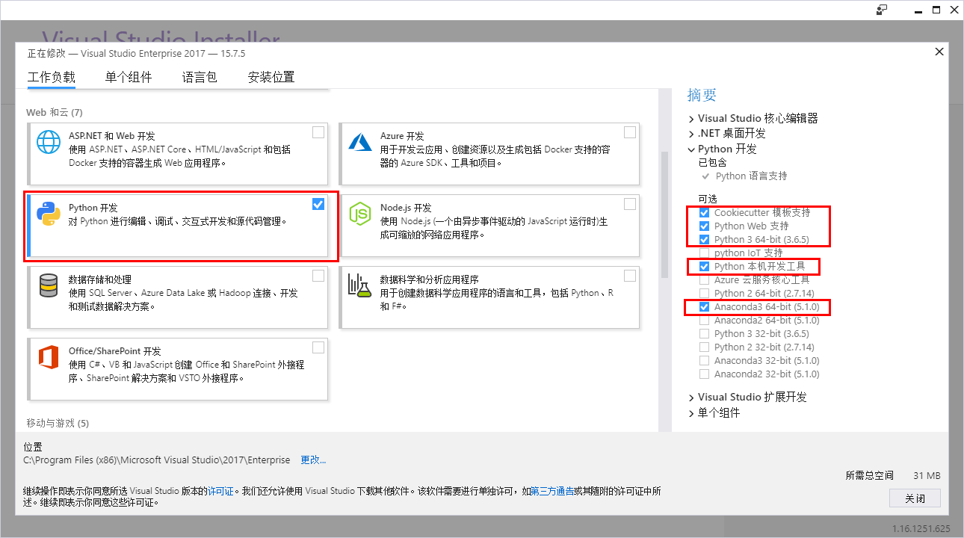964x538 pixels.
Task: Uncheck Anaconda3 64-bit (5.1.0) option
Action: coord(704,307)
